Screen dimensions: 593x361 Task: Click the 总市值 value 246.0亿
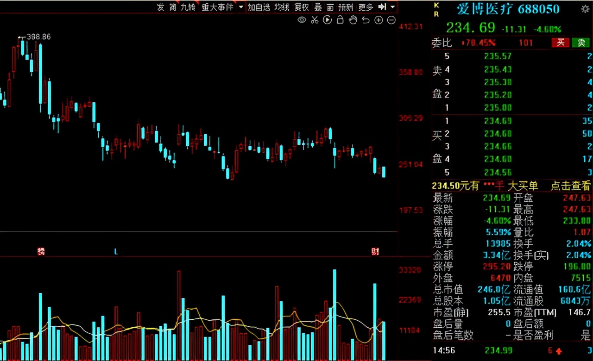coord(494,289)
